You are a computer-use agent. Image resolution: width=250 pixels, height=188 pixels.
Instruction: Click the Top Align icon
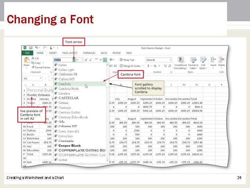tap(96, 60)
